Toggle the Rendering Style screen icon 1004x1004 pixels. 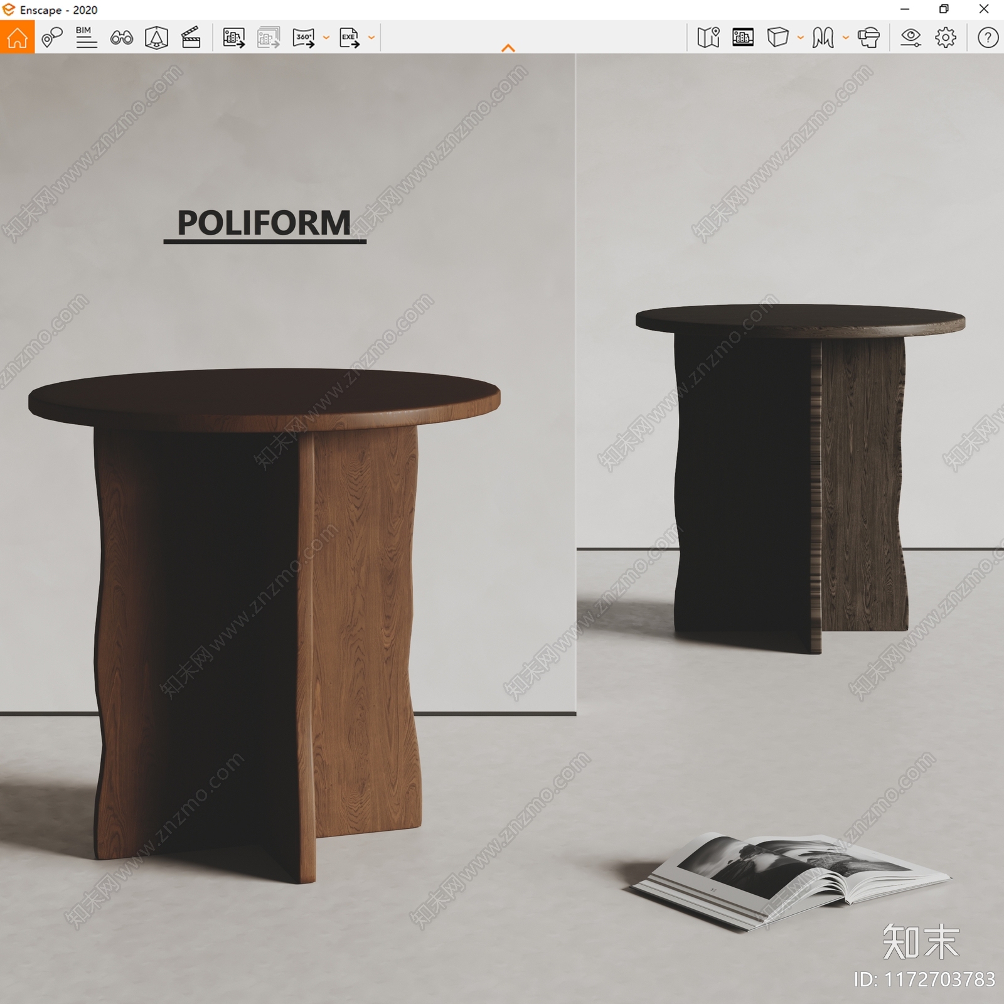coord(743,38)
